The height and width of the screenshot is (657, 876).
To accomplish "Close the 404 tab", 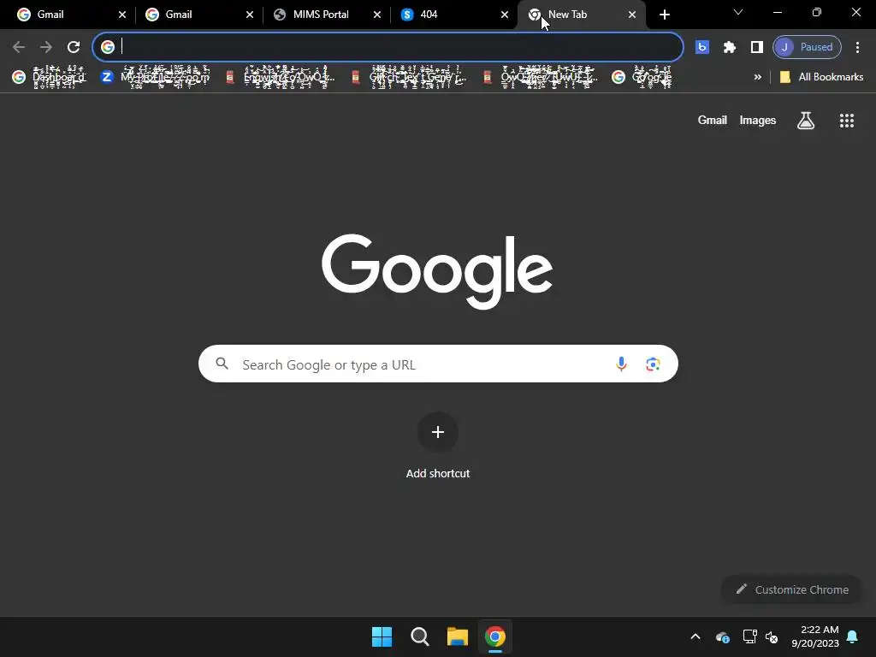I will [505, 15].
